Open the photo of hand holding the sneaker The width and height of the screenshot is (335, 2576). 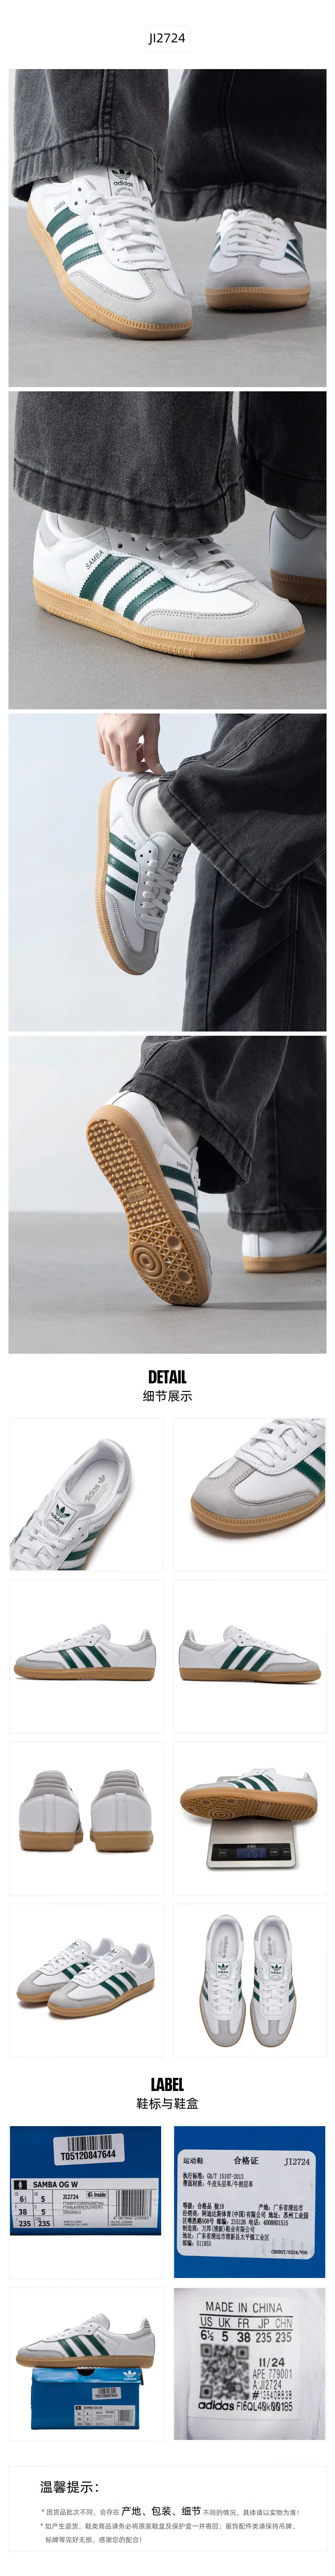pos(167,872)
